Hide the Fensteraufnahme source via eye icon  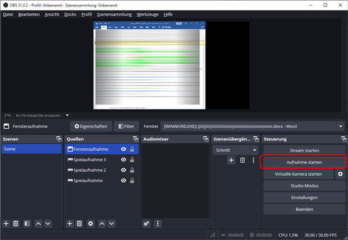[x=123, y=149]
